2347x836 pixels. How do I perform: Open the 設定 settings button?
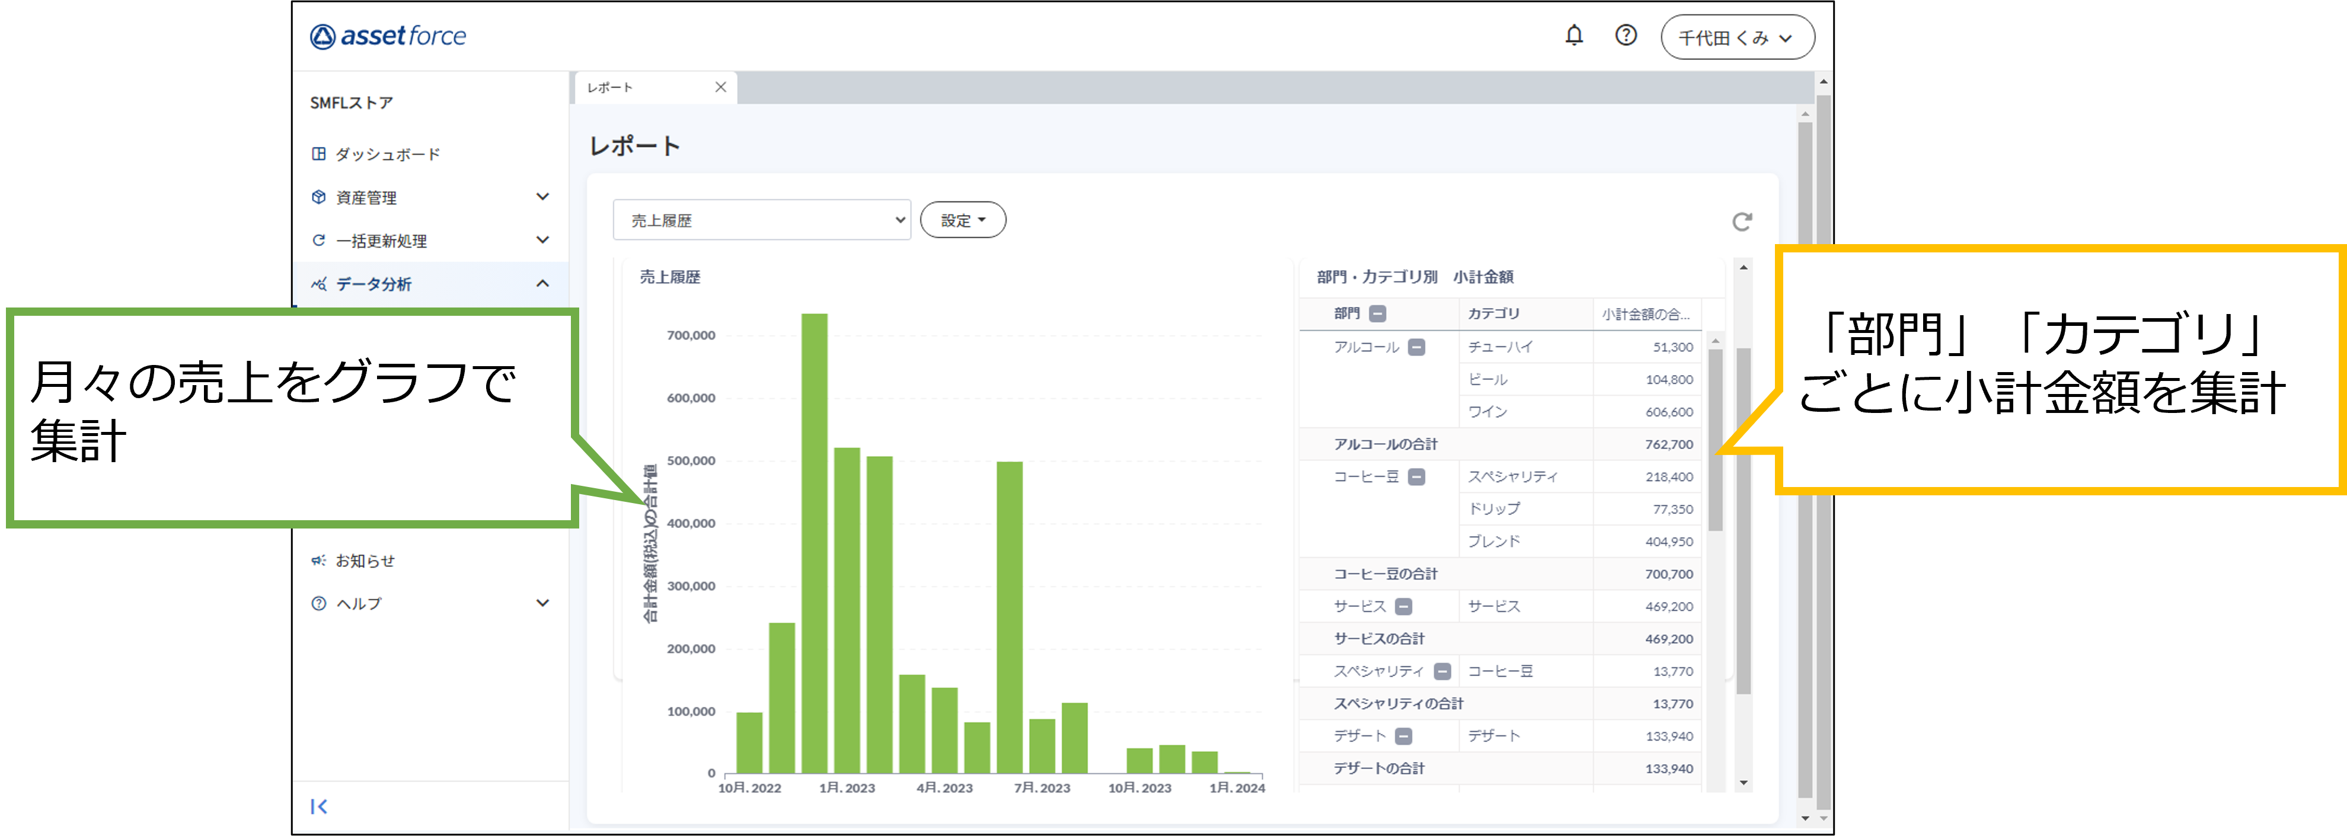[x=962, y=220]
